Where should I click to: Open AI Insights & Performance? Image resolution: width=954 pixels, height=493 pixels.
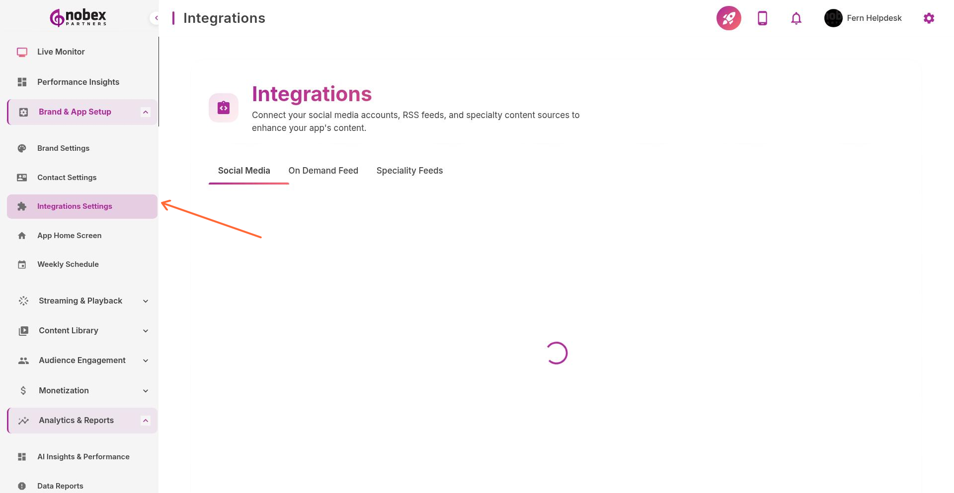coord(83,456)
